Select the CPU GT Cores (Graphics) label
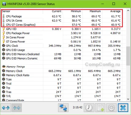131x115 pixels. point(21,25)
